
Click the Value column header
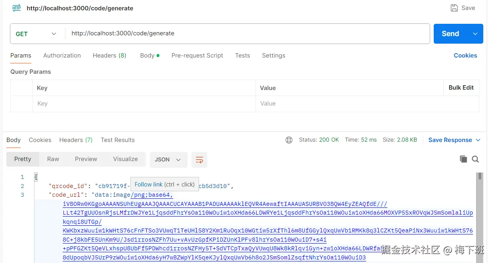[x=268, y=88]
